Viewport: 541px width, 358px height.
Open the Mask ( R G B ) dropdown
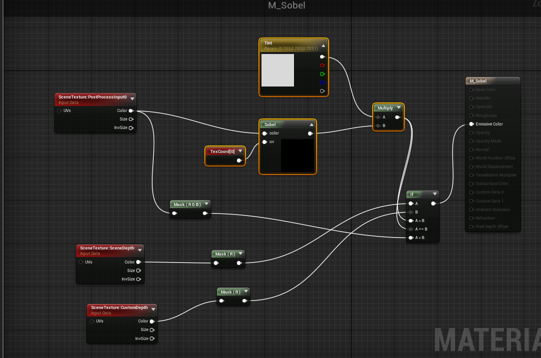click(206, 204)
